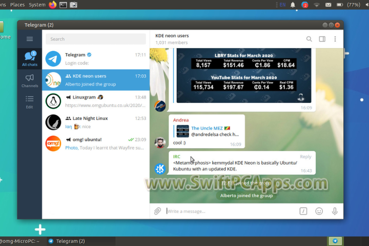Open KDE neon users group info header

tap(172, 39)
